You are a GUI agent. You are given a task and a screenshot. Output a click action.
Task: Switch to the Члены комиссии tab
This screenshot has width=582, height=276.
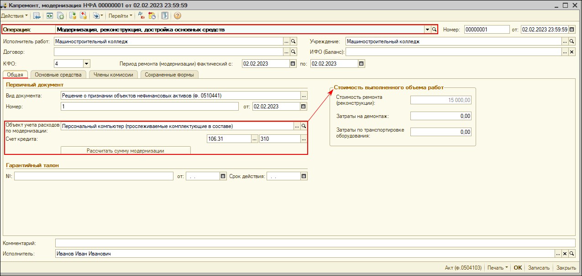pyautogui.click(x=113, y=75)
